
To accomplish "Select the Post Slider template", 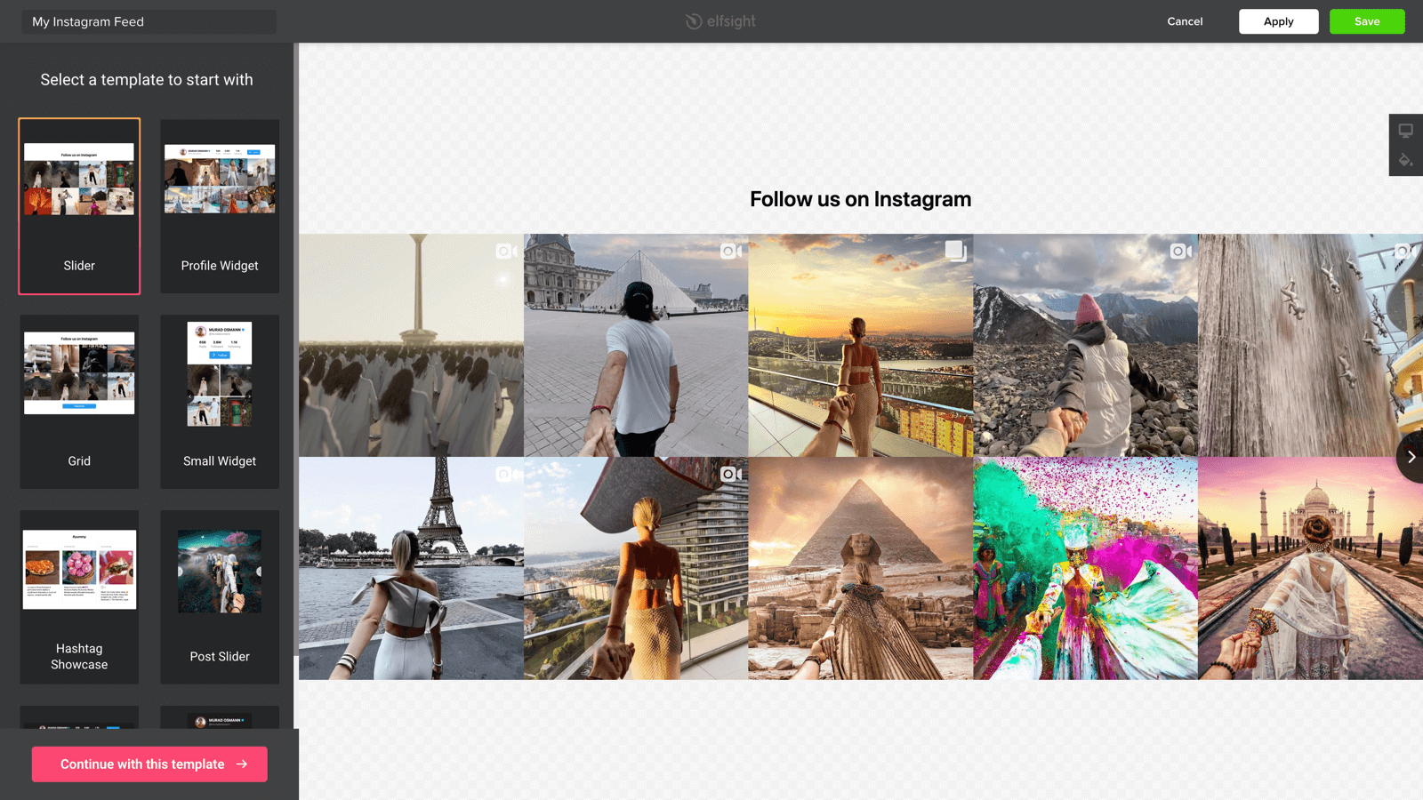I will 220,596.
